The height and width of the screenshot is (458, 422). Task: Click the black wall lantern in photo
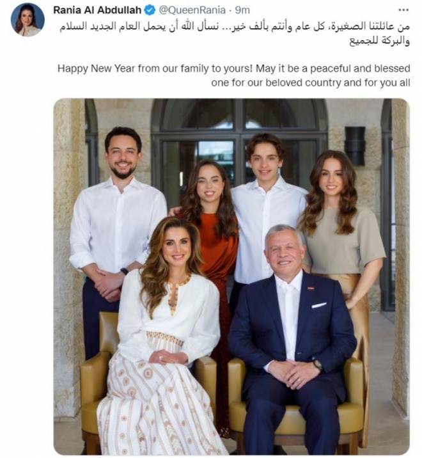click(355, 146)
